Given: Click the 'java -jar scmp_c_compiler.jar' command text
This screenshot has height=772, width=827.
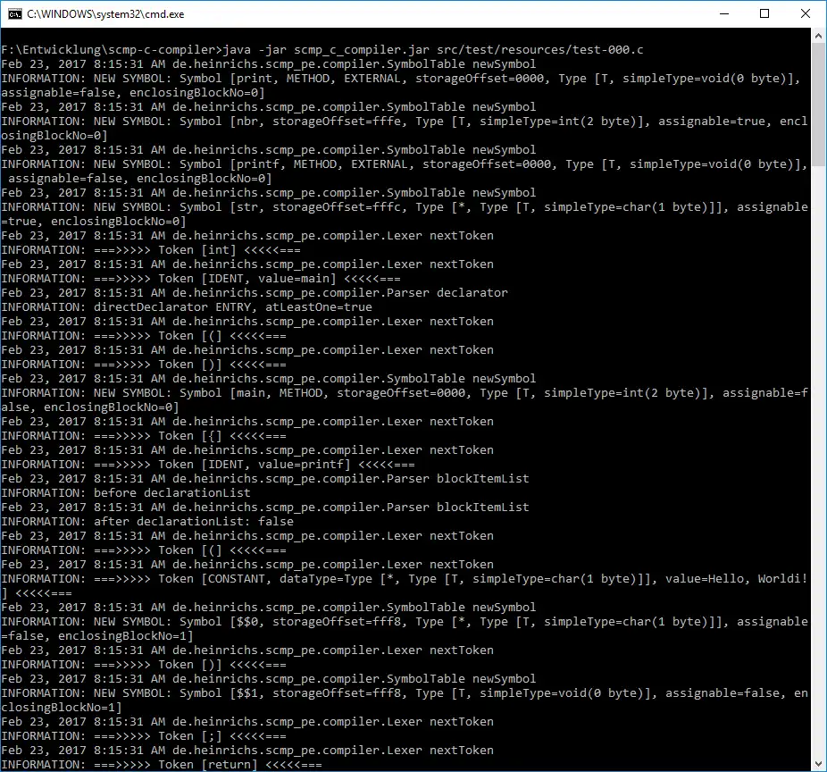Looking at the screenshot, I should click(x=327, y=50).
